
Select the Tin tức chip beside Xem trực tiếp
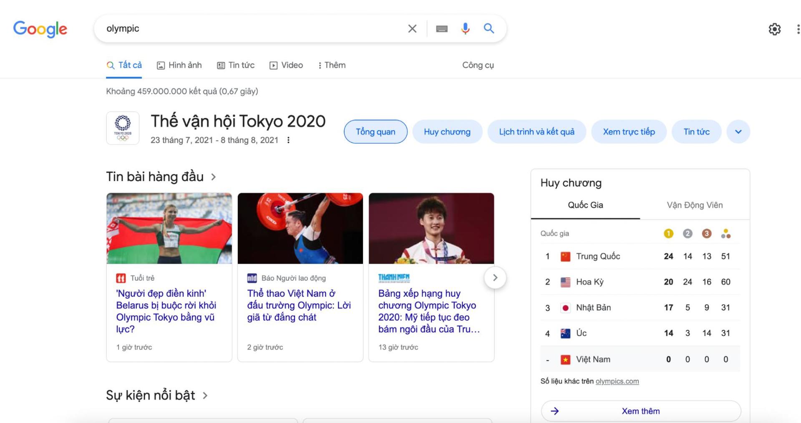coord(697,132)
